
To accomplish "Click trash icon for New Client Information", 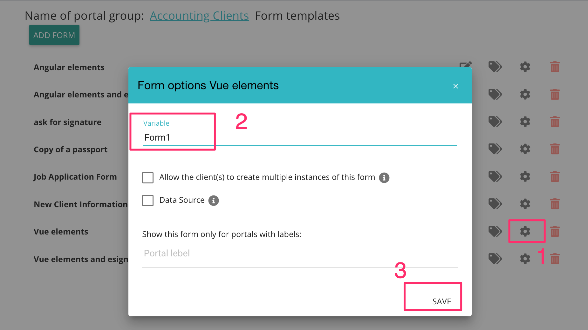I will (x=555, y=204).
